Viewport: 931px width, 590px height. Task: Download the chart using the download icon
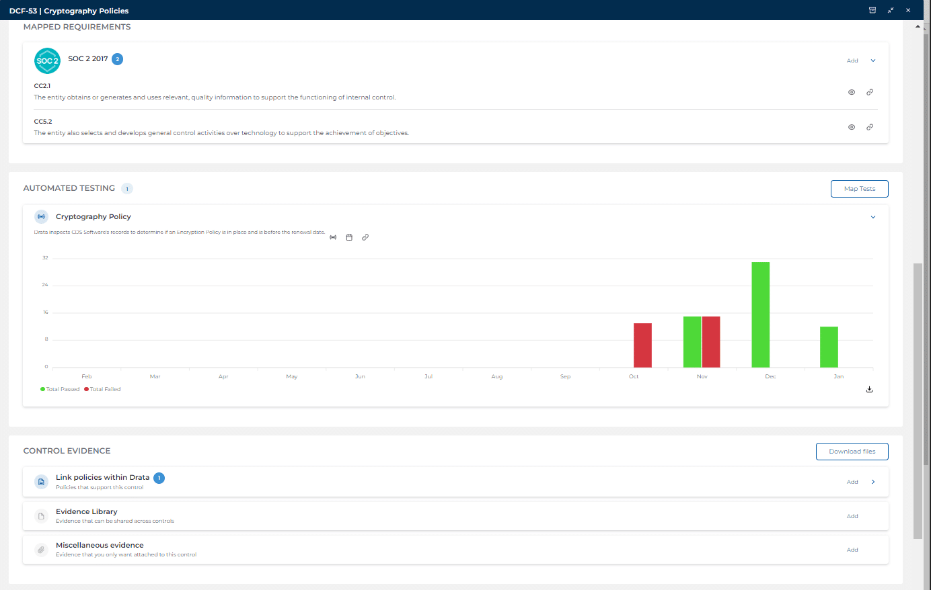pos(869,389)
